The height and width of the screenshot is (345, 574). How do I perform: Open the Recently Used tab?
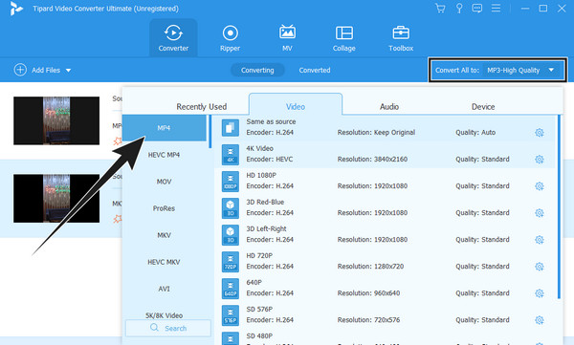(x=201, y=106)
